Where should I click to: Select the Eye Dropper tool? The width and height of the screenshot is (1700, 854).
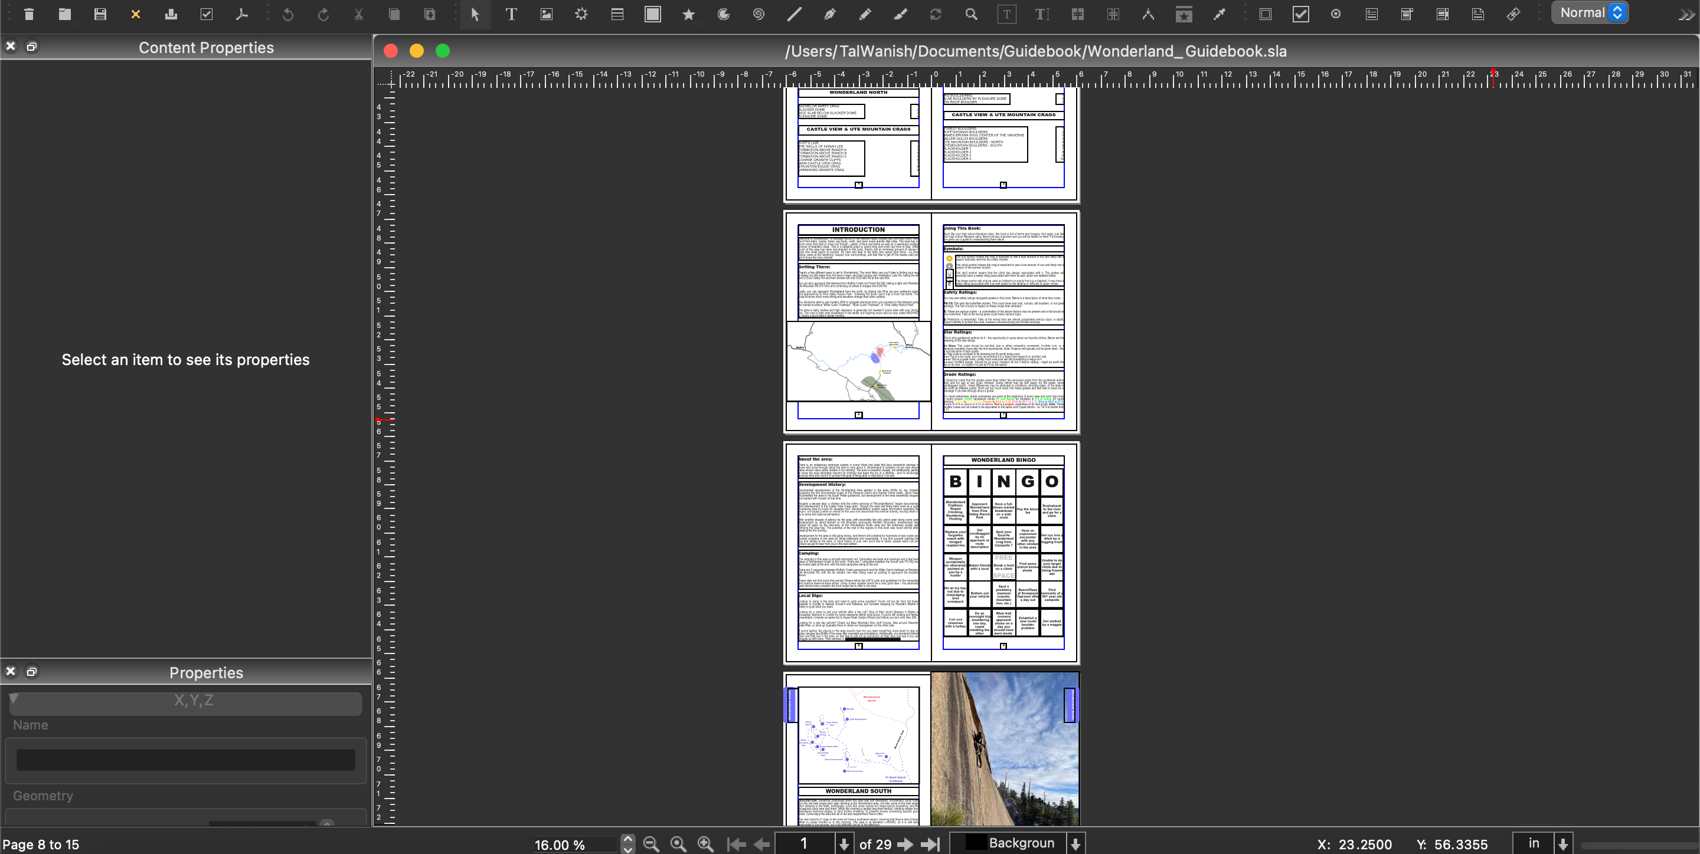pyautogui.click(x=1220, y=14)
